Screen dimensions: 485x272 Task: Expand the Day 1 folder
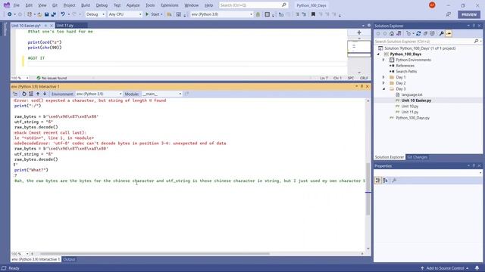click(383, 77)
